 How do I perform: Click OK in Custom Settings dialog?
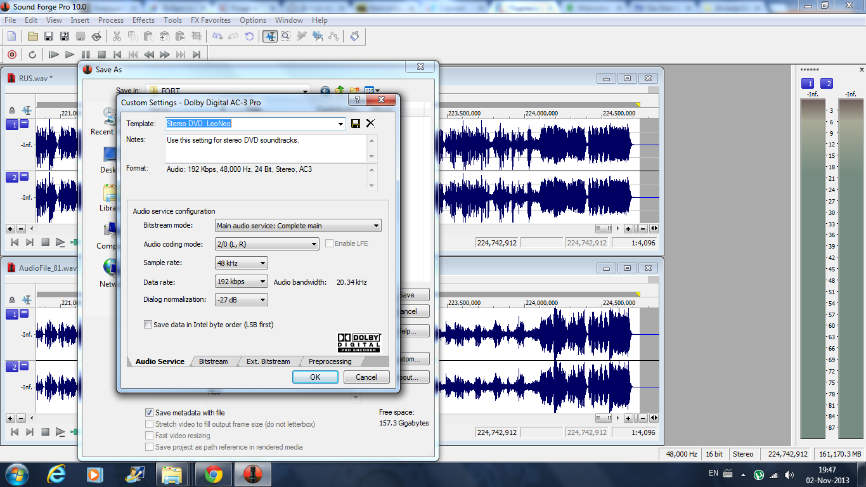[x=315, y=377]
